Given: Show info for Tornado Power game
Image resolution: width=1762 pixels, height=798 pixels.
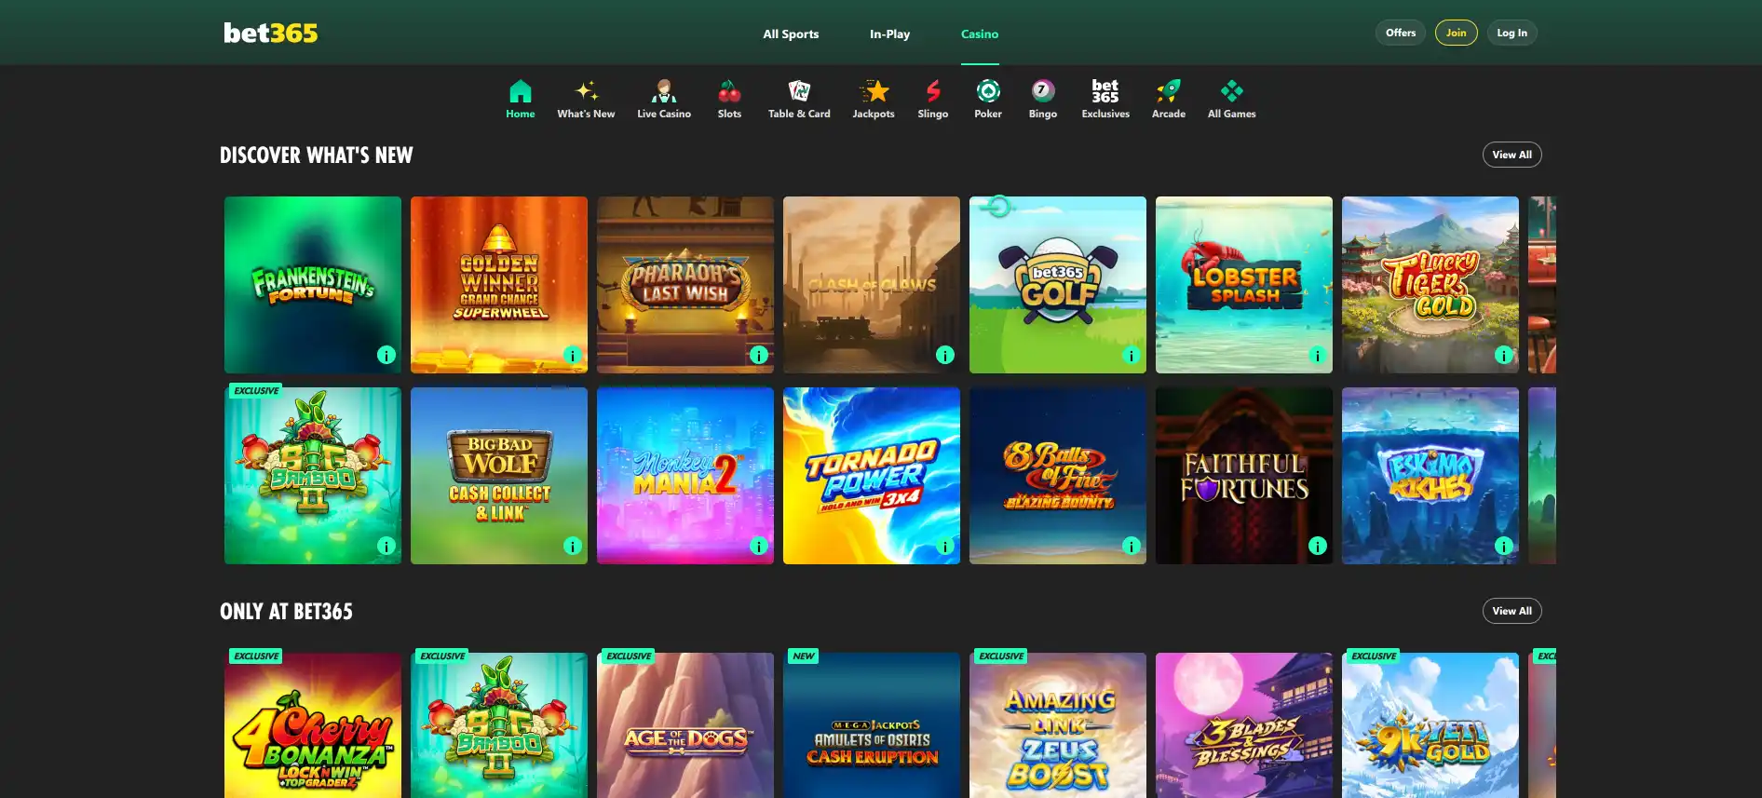Looking at the screenshot, I should click(945, 546).
